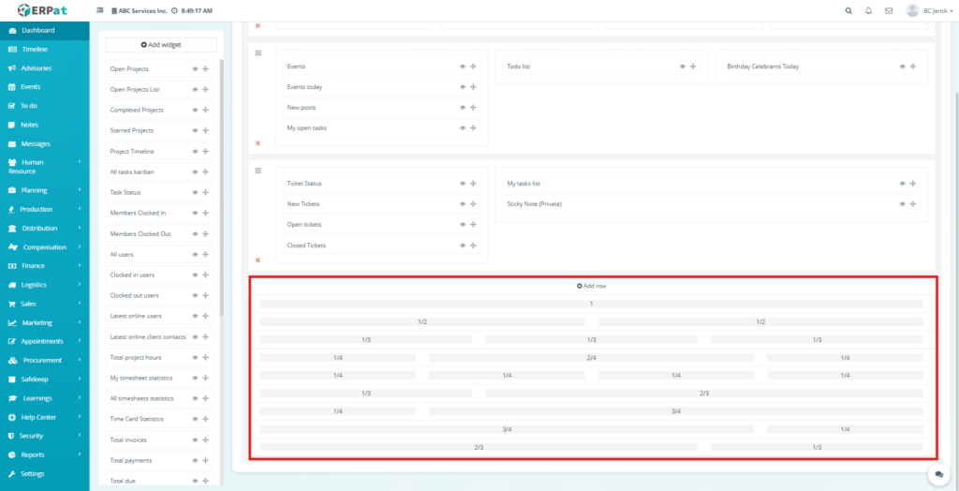The width and height of the screenshot is (959, 491).
Task: Toggle eye icon for Events widget
Action: pos(463,67)
